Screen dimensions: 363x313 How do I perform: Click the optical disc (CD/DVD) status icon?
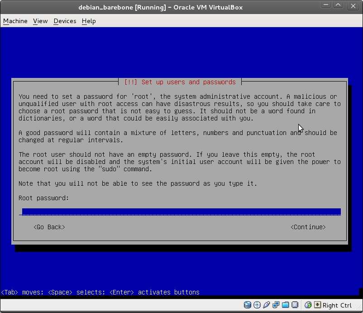tap(257, 305)
